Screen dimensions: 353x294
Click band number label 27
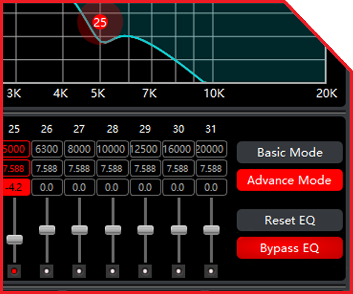79,129
